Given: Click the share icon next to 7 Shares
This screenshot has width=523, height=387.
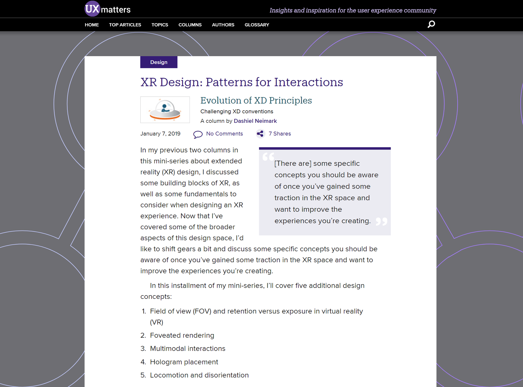Looking at the screenshot, I should (260, 134).
